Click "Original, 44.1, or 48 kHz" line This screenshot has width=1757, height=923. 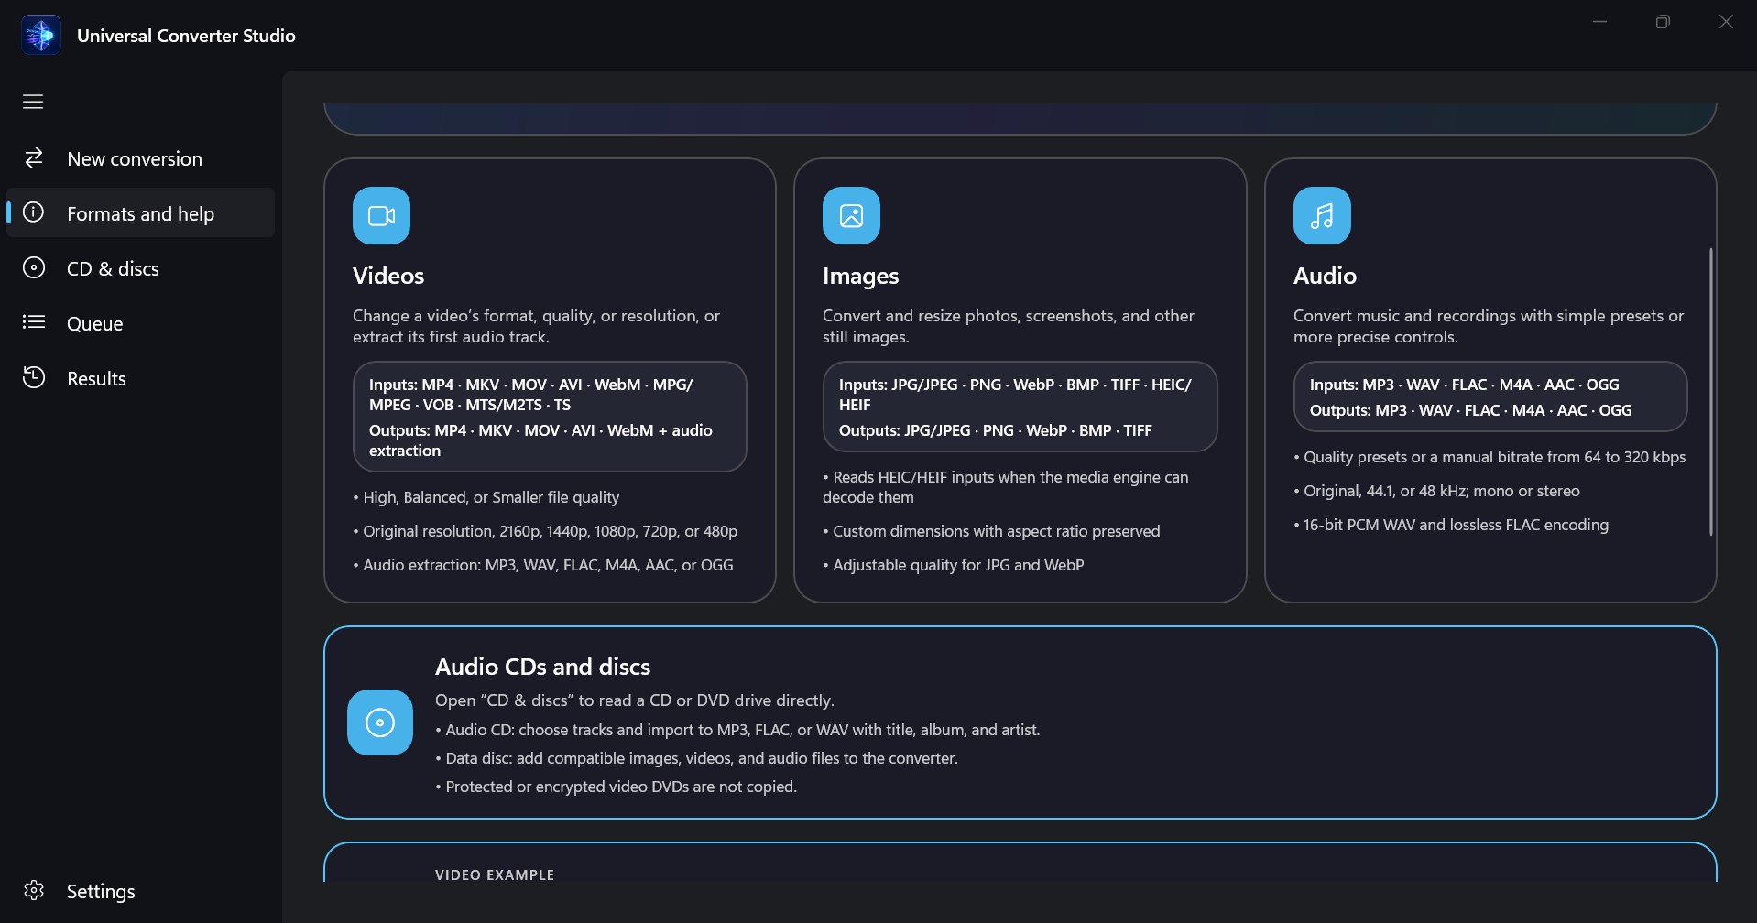[1436, 491]
